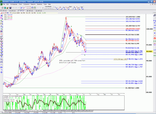This screenshot has width=156, height=114.
Task: Open the Edit menu
Action: click(x=8, y=4)
